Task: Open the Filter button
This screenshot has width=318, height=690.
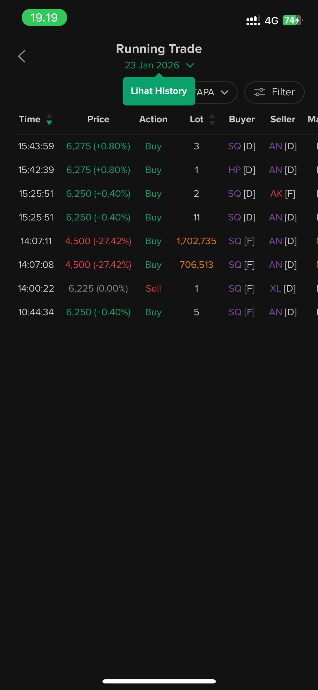Action: click(274, 92)
